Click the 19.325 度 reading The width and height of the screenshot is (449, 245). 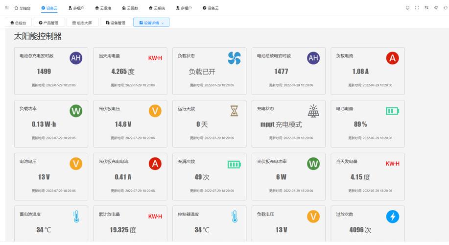123,230
